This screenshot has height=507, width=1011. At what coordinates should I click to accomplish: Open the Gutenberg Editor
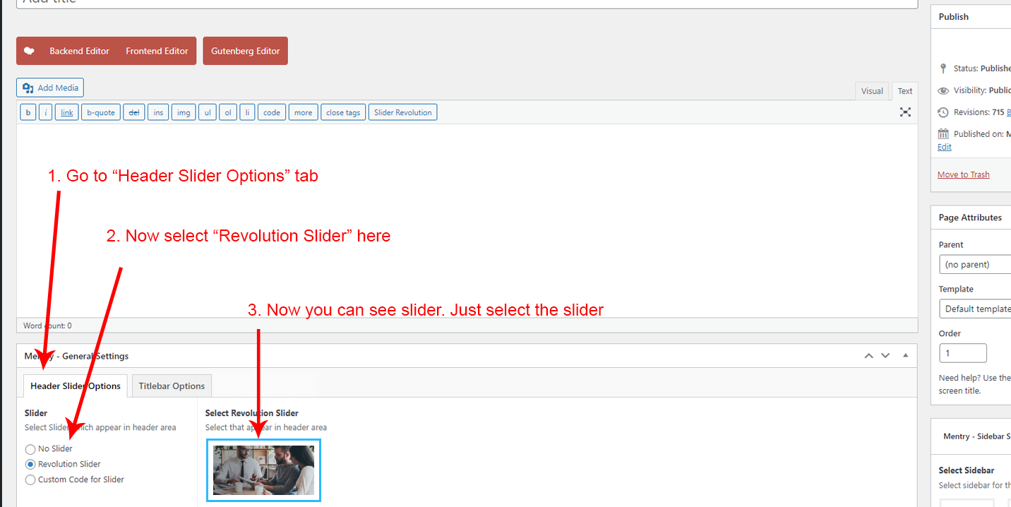point(245,51)
